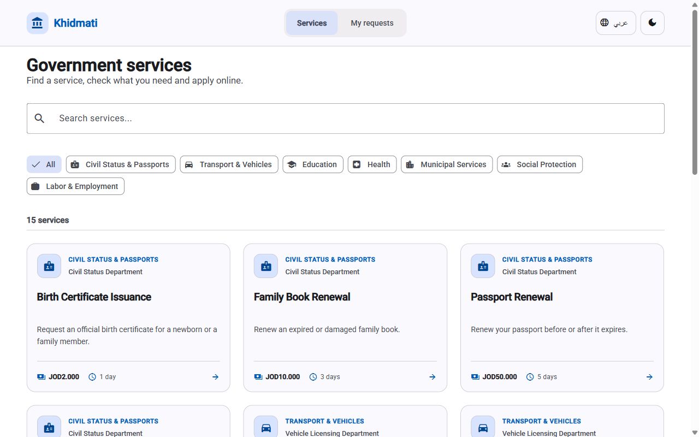Select the Education filter chip

click(313, 164)
